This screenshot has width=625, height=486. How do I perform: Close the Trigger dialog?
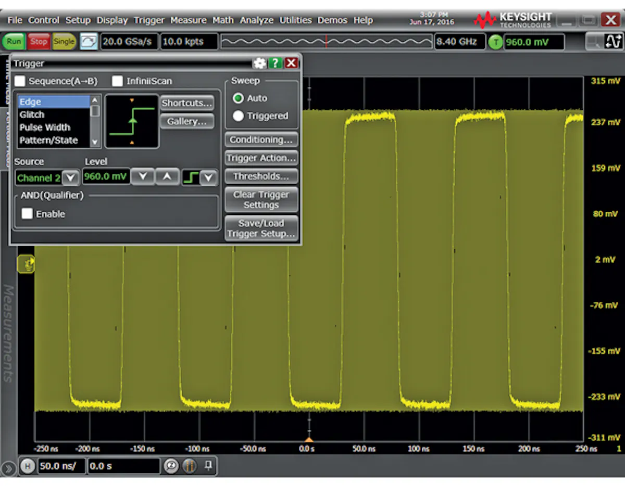291,63
